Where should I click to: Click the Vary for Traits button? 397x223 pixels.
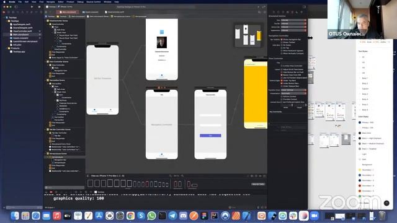pos(258,184)
